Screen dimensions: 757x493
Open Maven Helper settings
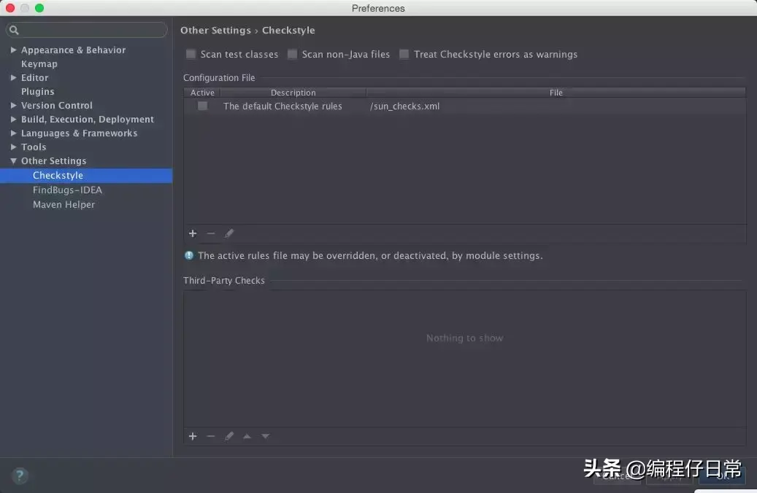point(64,204)
